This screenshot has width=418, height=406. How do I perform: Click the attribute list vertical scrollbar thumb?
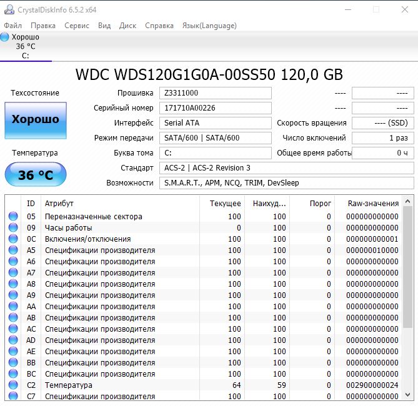[x=407, y=267]
